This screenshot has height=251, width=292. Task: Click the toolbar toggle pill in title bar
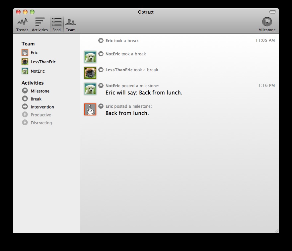(x=273, y=12)
